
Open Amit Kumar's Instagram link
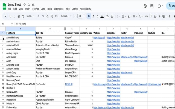coord(141,57)
